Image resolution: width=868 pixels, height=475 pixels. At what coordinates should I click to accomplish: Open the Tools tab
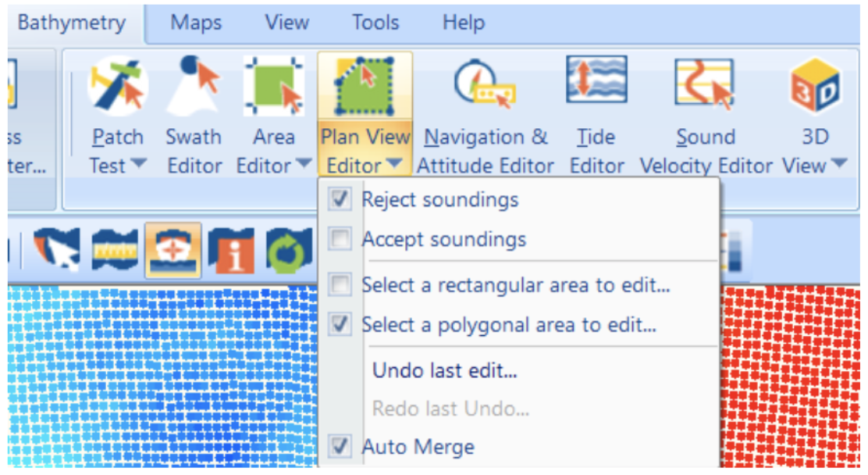[375, 23]
